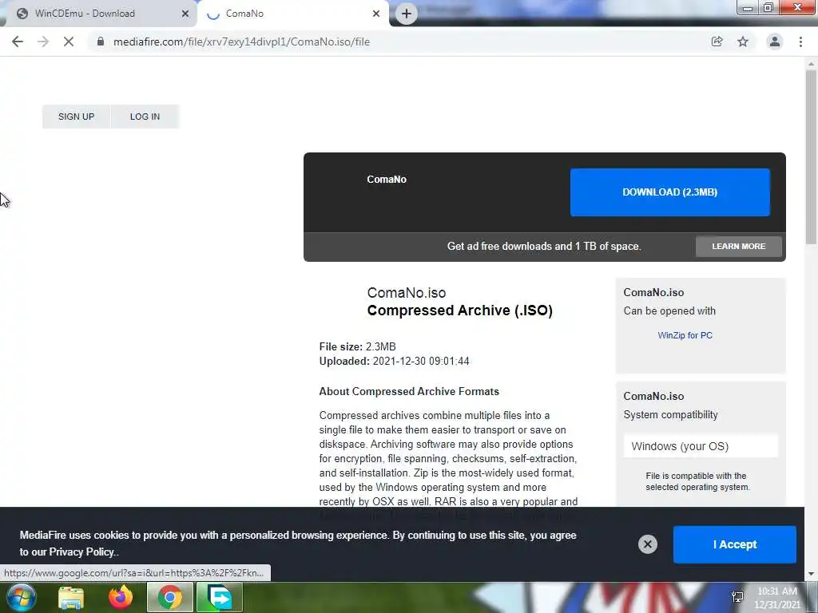The image size is (818, 613).
Task: Click upload date 2021-12-30 09:01:44
Action: (x=420, y=362)
